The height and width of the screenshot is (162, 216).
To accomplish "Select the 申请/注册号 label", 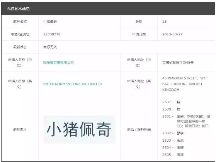I will (20, 34).
